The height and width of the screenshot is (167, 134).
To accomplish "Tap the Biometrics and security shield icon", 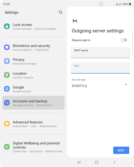I will (x=7, y=47).
